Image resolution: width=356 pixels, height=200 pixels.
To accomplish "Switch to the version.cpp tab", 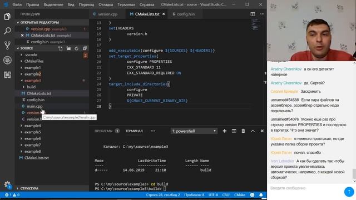I will [x=107, y=14].
